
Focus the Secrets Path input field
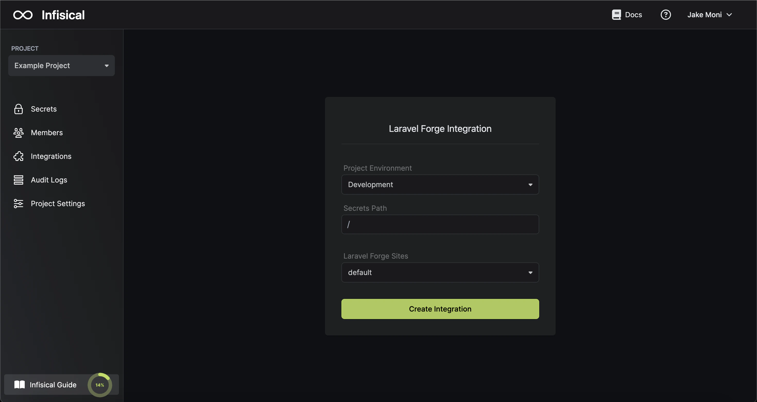coord(440,224)
